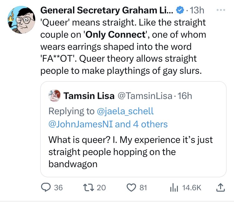Like the tweet with heart icon
This screenshot has width=234, height=203.
(x=131, y=187)
